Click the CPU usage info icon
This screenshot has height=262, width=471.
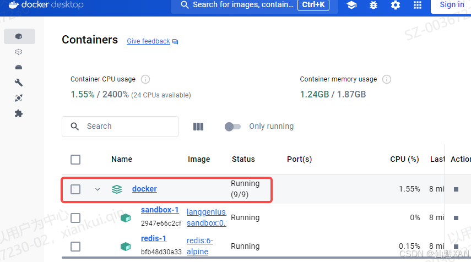click(x=145, y=79)
